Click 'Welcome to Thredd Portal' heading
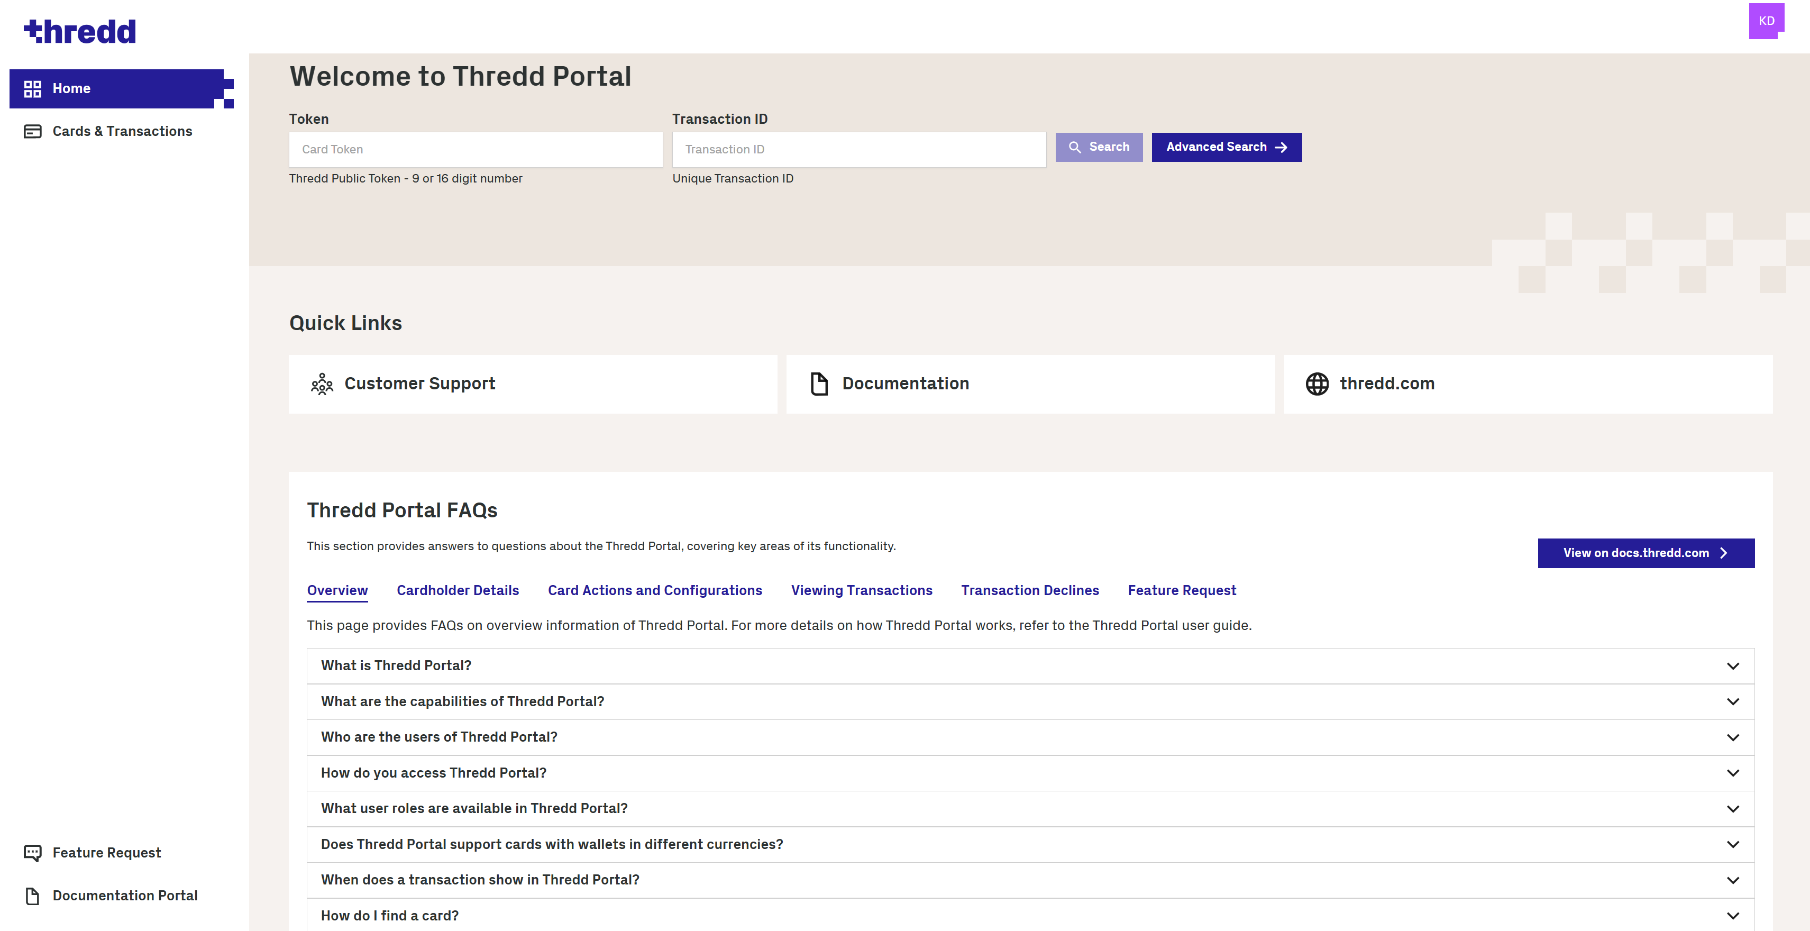 tap(460, 77)
